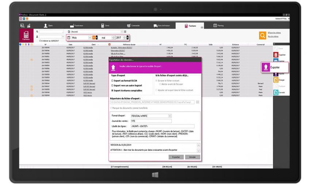Click the orange search magnifier icon
The width and height of the screenshot is (310, 185).
262,35
